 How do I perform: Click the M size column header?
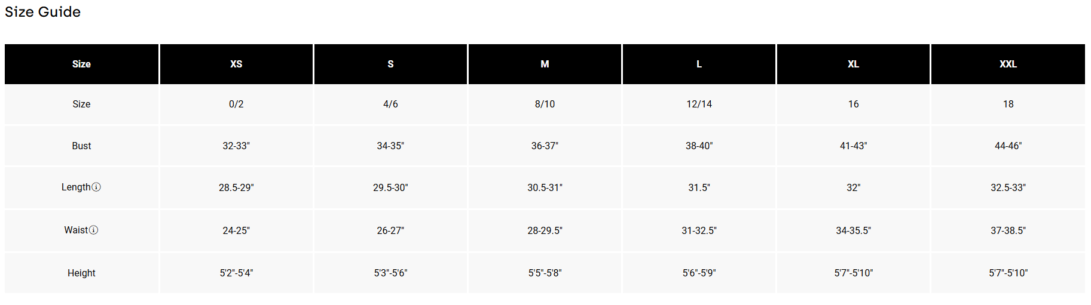545,64
